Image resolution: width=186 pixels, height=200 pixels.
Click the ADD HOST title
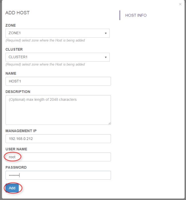coord(17,13)
